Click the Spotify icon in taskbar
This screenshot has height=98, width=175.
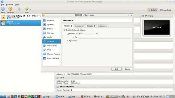point(29,96)
